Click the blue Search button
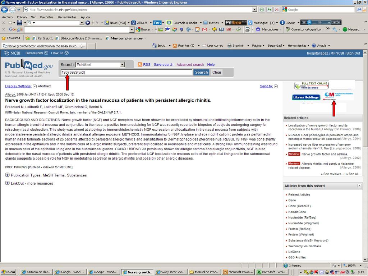 [x=201, y=72]
